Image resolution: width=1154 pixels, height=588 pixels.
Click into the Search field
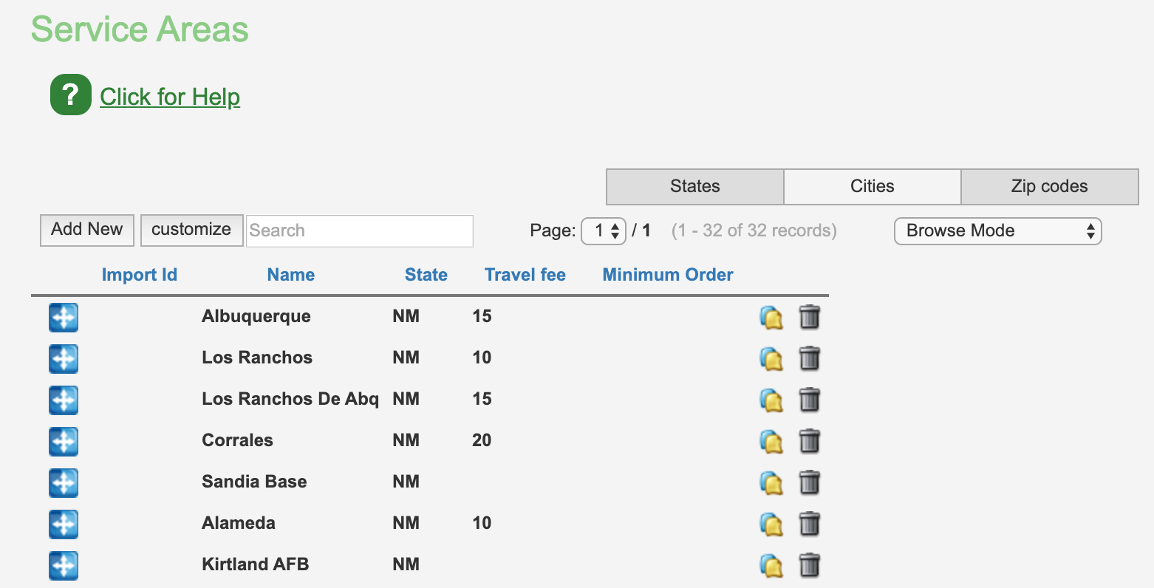(360, 230)
